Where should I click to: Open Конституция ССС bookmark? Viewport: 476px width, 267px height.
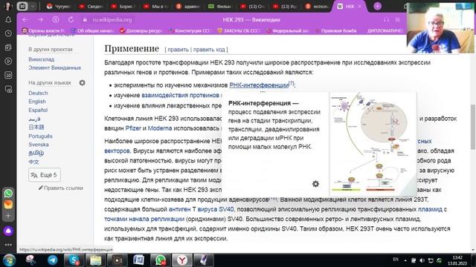(190, 30)
